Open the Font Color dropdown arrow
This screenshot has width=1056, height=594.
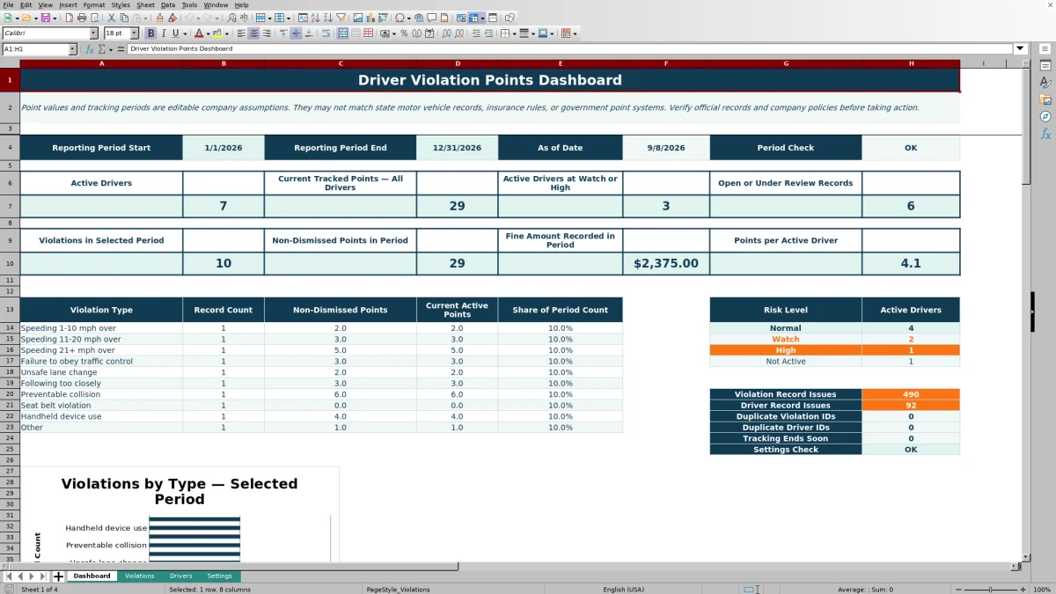coord(207,33)
